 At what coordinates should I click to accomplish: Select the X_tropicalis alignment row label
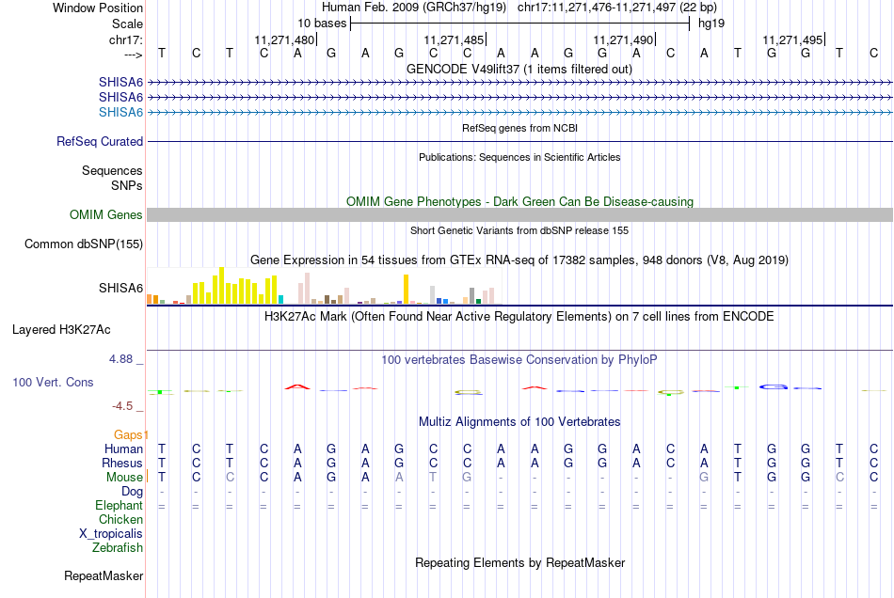tap(111, 534)
